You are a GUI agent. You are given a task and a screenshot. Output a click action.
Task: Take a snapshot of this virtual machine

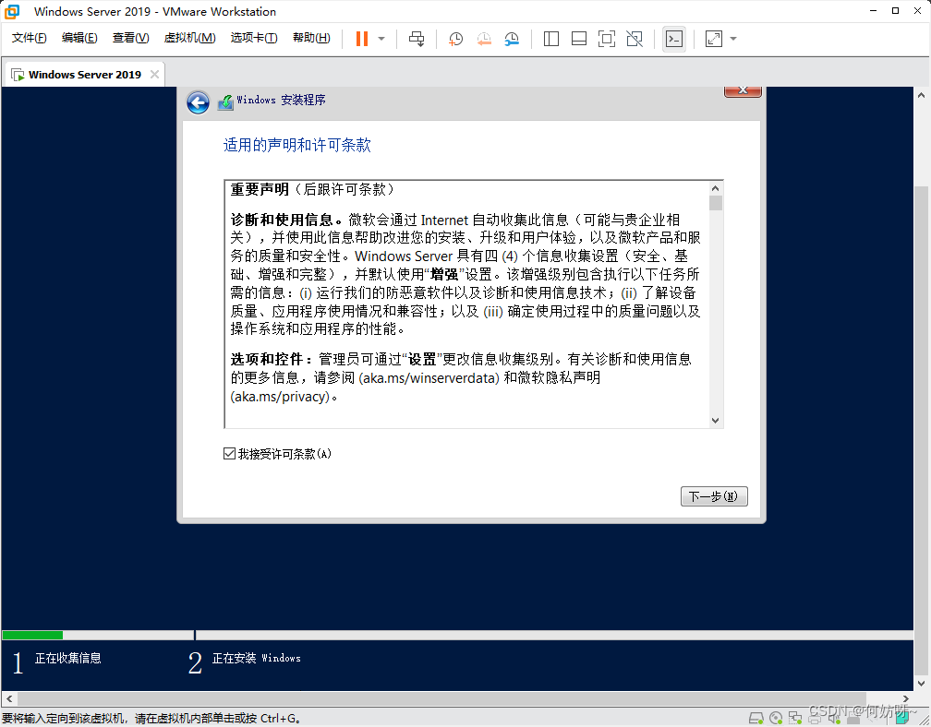[455, 39]
